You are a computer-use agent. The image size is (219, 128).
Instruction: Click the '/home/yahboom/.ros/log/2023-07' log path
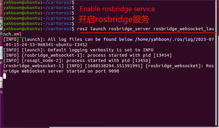click(174, 40)
